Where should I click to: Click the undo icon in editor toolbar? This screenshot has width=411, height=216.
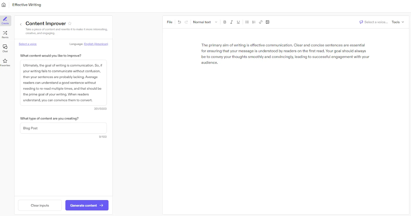point(179,22)
